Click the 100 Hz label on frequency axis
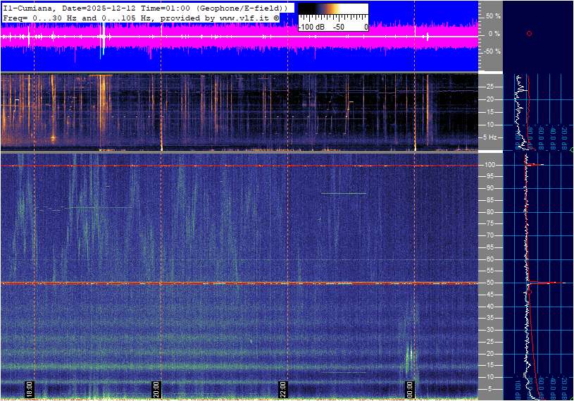The image size is (574, 401). [x=491, y=165]
